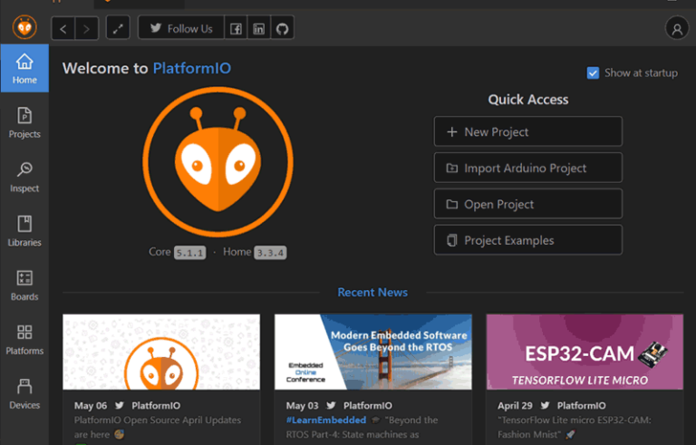696x445 pixels.
Task: Click the May 06 date label
Action: (x=91, y=405)
